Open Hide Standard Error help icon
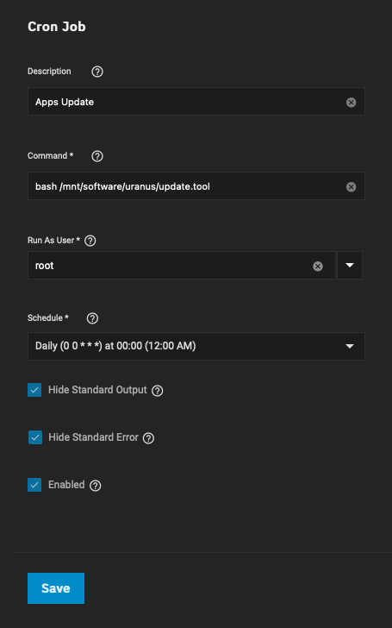 (x=148, y=438)
